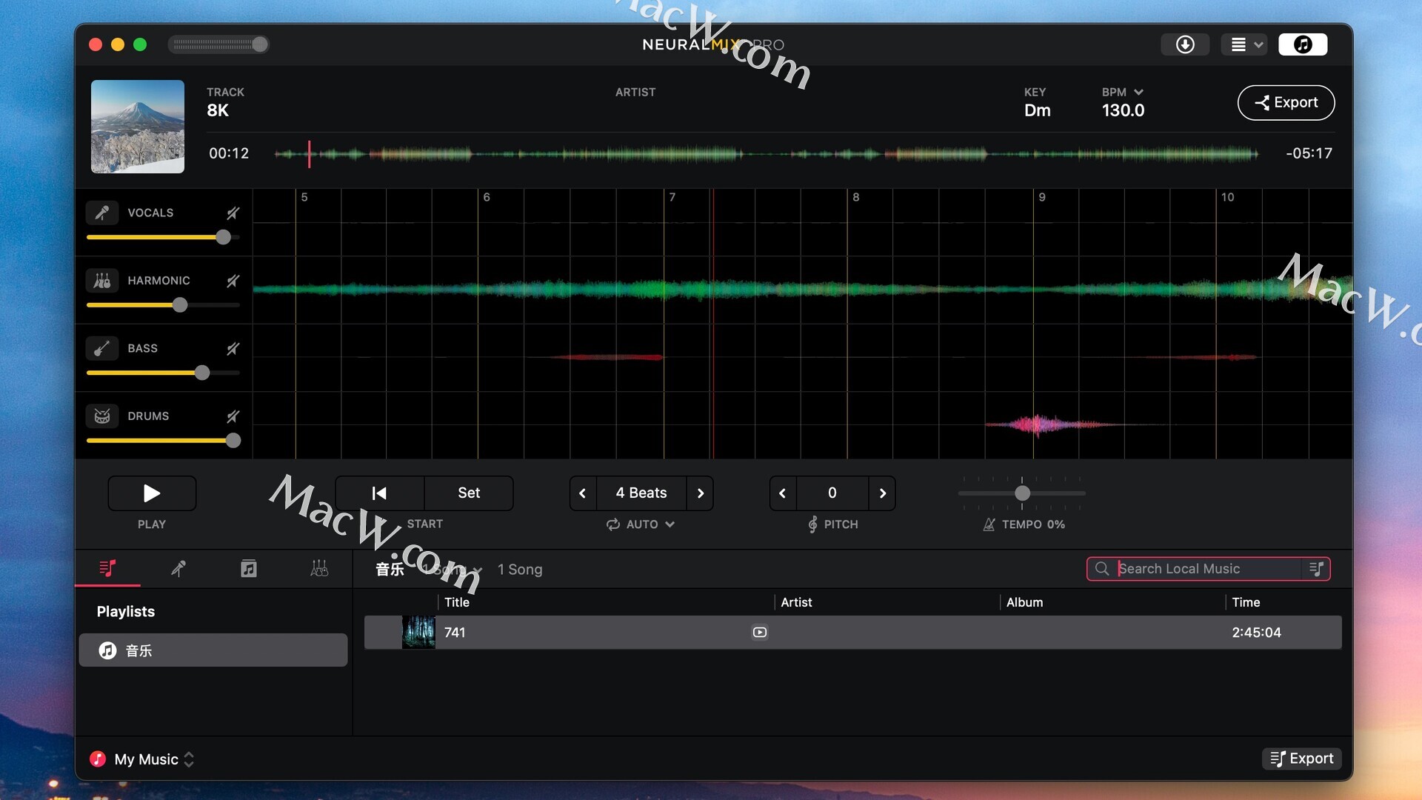Click the Vocals microphone icon
This screenshot has height=800, width=1422.
point(102,213)
